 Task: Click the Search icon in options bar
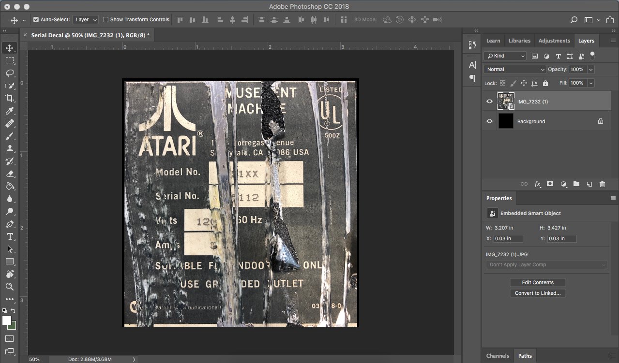[574, 20]
